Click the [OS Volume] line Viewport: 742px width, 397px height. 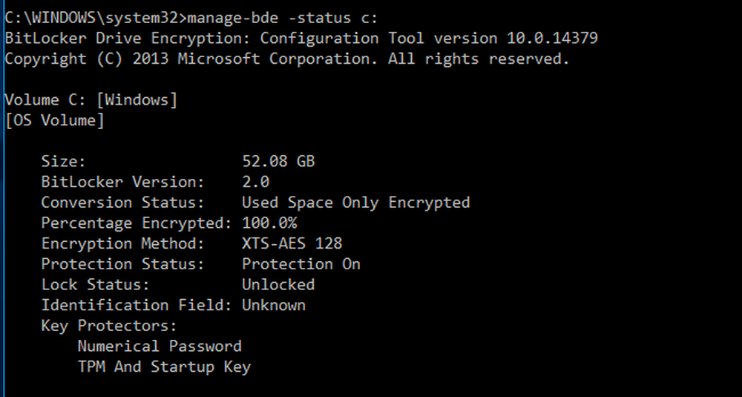[x=54, y=121]
